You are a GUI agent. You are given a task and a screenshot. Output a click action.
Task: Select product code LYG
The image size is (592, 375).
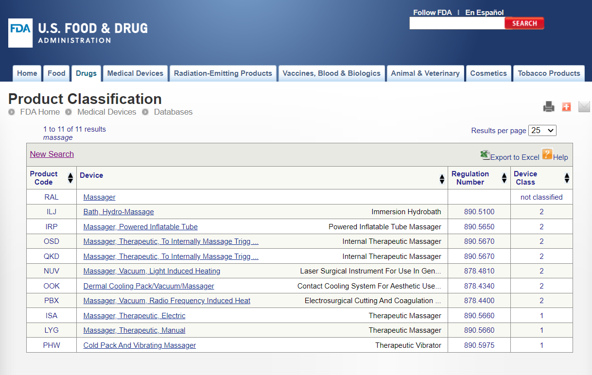click(x=52, y=330)
